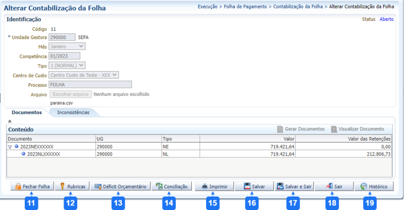Open the Mês dropdown showing Janeiro
The width and height of the screenshot is (404, 210).
(67, 46)
